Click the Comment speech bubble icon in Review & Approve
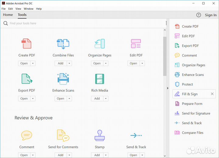The image size is (219, 158). 26,136
